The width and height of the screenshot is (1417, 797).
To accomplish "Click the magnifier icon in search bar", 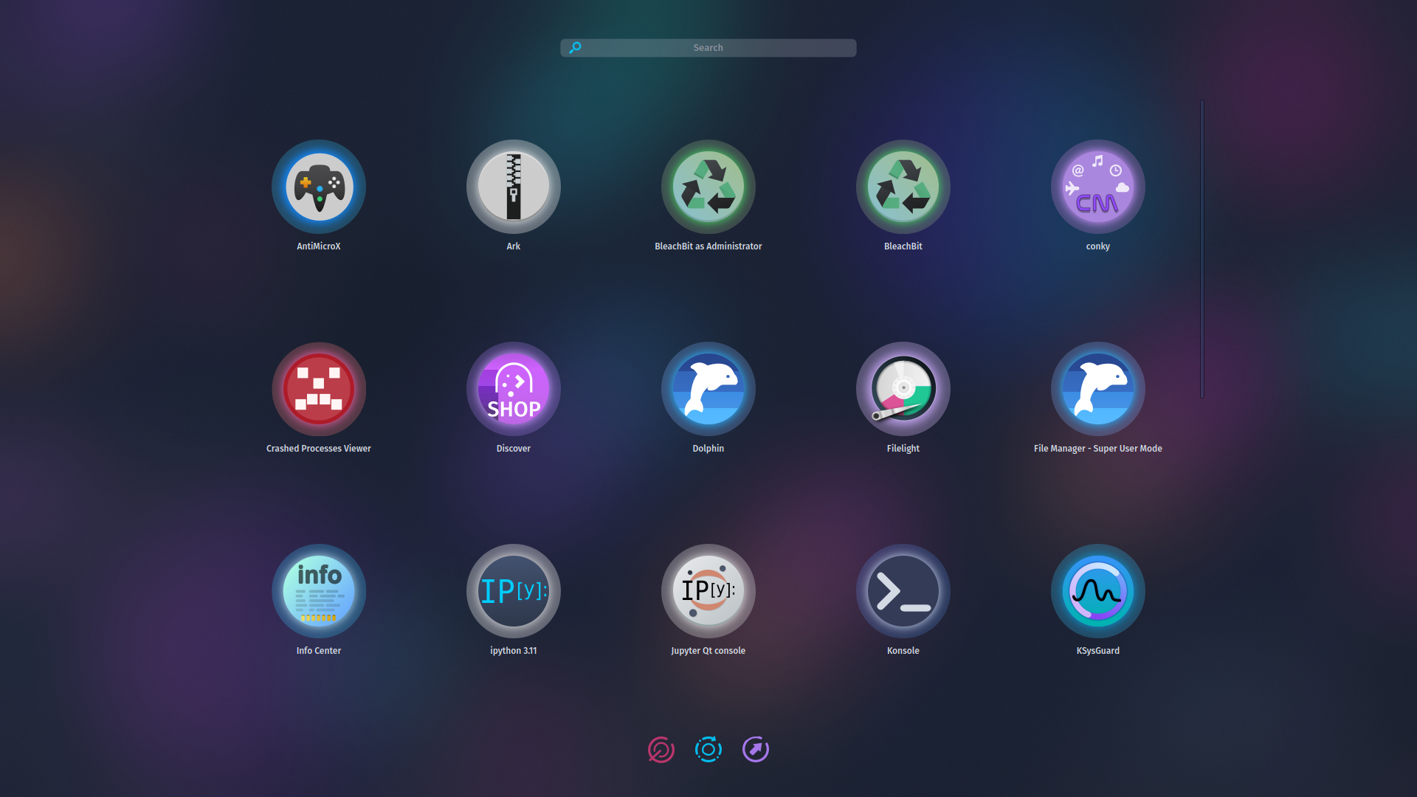I will [576, 48].
